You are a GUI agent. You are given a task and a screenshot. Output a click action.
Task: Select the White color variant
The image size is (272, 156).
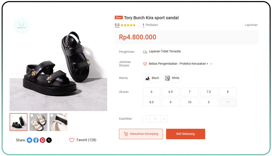tap(172, 78)
